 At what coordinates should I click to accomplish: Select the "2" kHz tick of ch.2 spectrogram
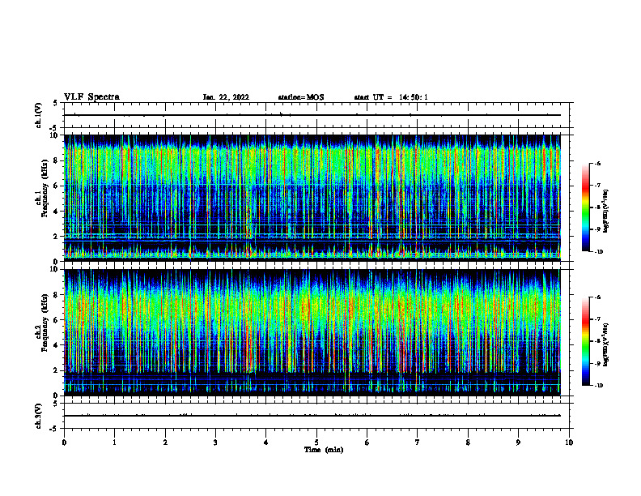click(x=57, y=370)
